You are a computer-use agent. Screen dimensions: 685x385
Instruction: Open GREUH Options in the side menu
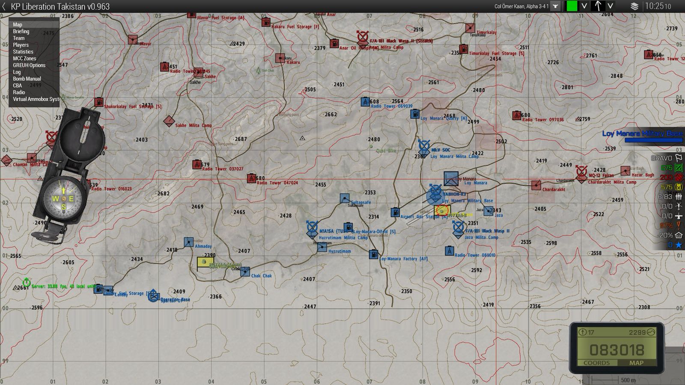click(x=34, y=65)
